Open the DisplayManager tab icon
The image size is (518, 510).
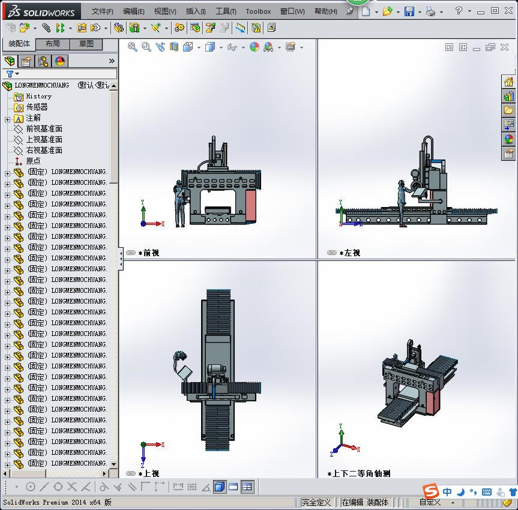(60, 61)
